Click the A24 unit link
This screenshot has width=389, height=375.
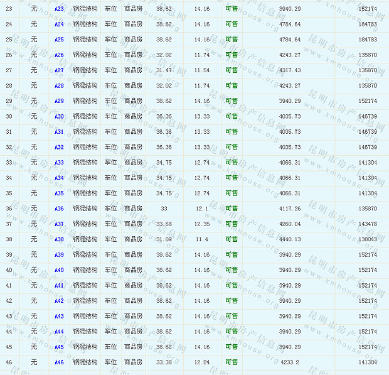tap(59, 24)
